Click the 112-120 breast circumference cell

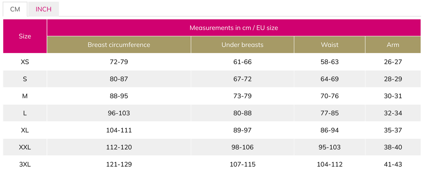[x=119, y=147]
